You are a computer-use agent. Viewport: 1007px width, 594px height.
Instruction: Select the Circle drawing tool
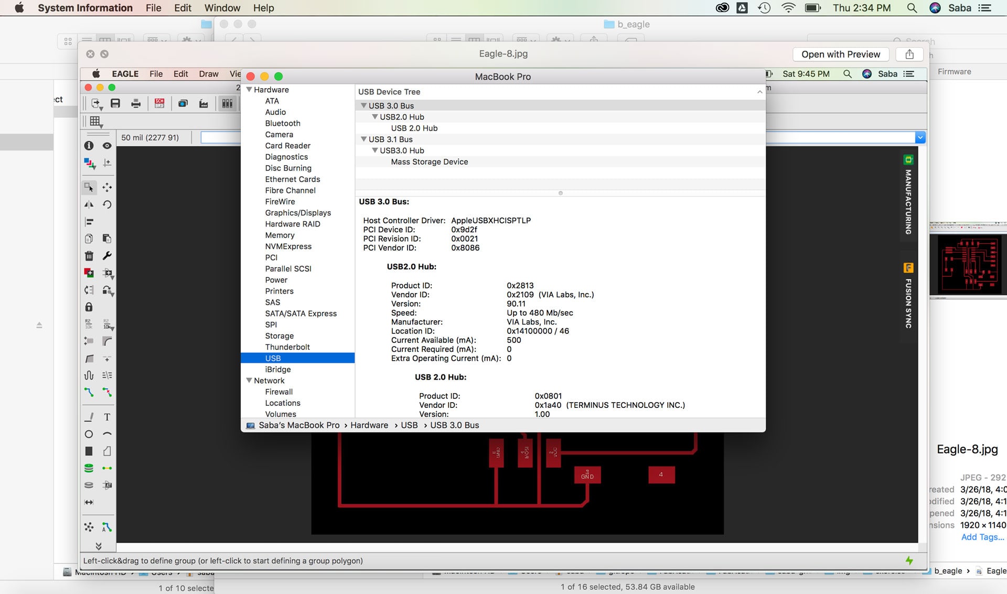click(x=89, y=434)
